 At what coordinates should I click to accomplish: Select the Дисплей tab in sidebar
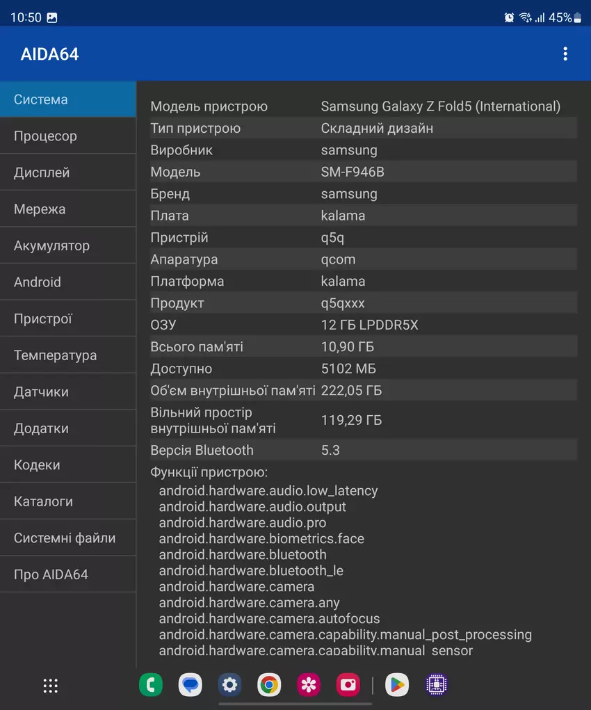[x=67, y=172]
